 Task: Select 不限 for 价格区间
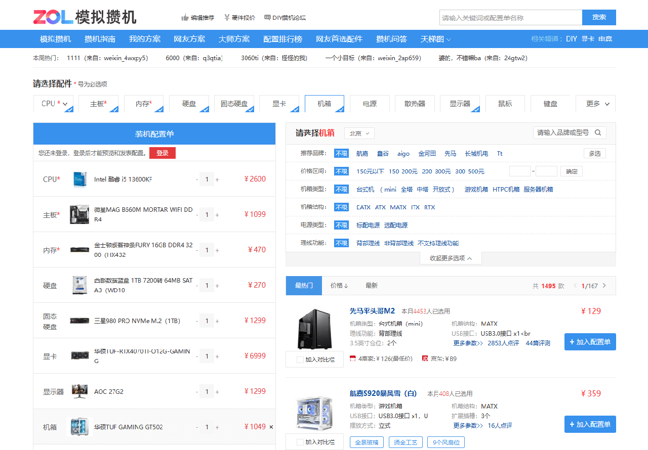tap(341, 171)
